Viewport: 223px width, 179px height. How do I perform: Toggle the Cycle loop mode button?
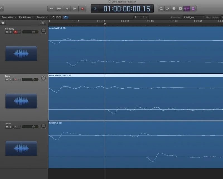tap(161, 9)
